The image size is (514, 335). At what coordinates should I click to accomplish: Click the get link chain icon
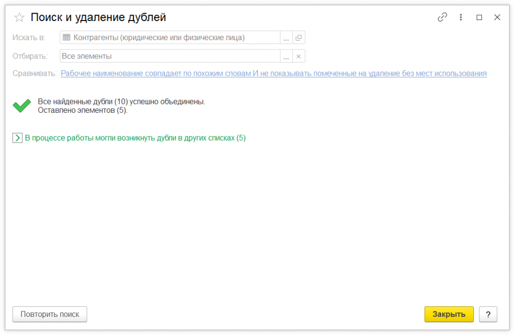pos(442,17)
